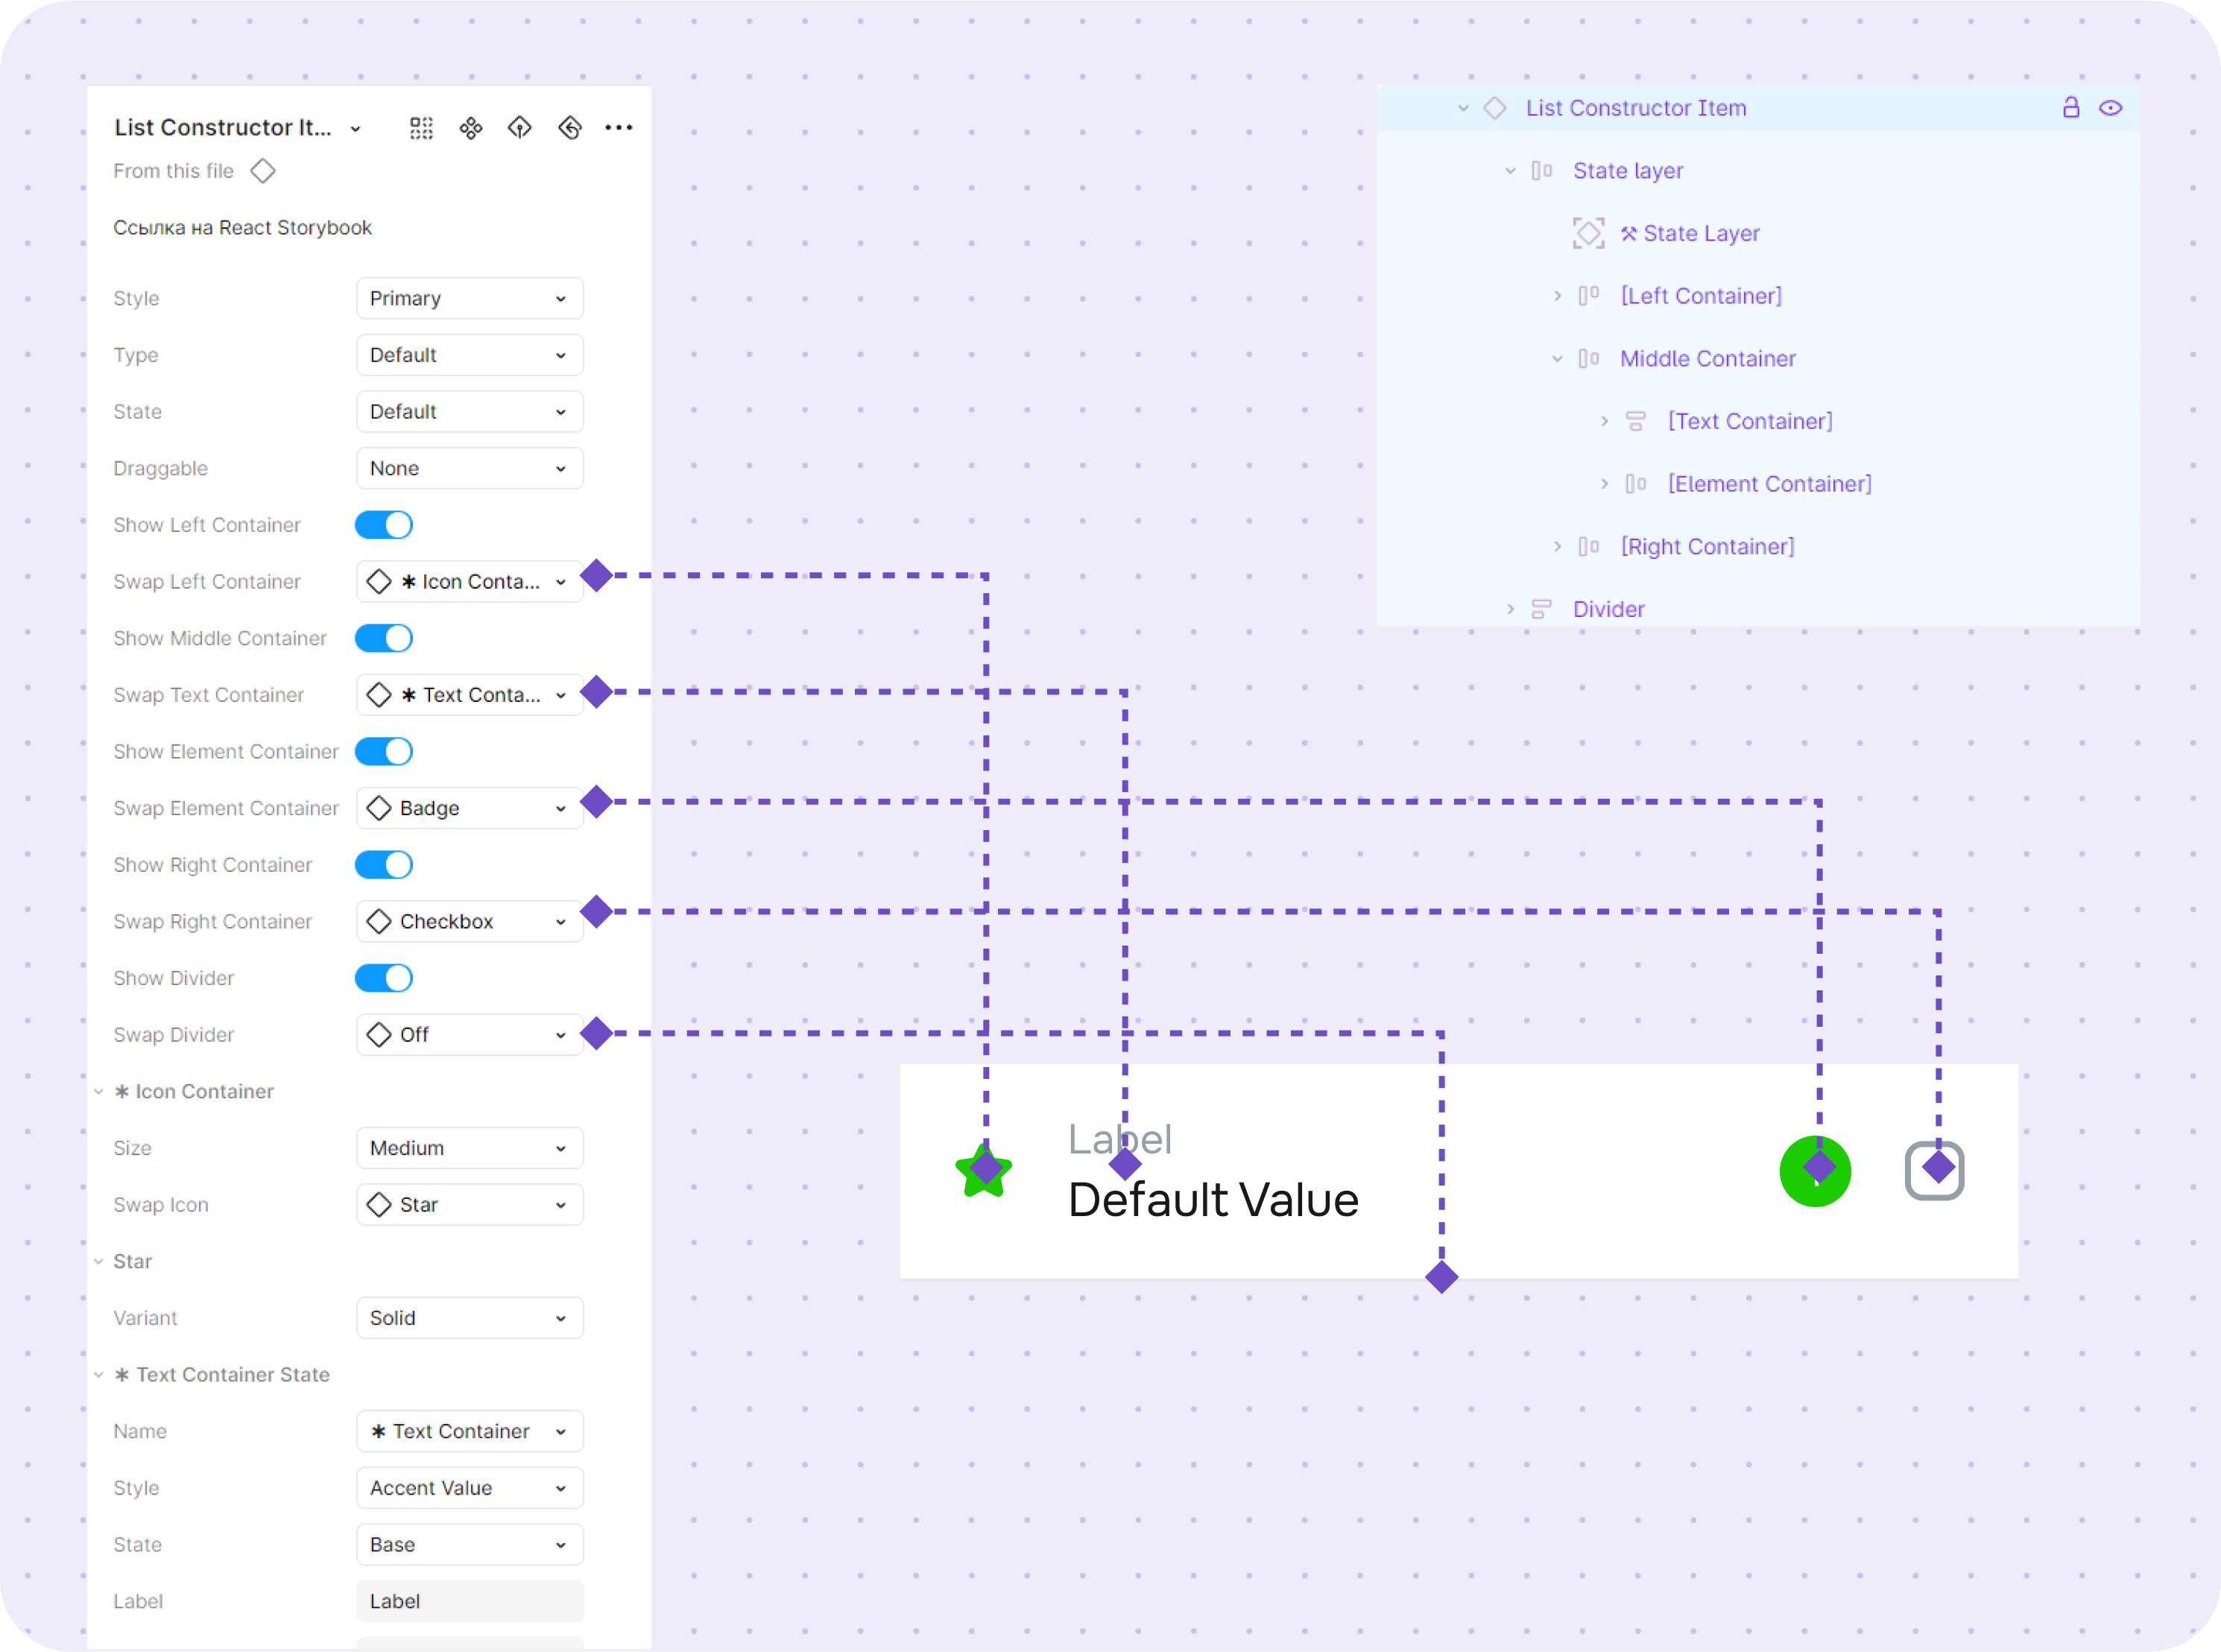This screenshot has height=1652, width=2221.
Task: Open the List Constructor It... title dropdown
Action: [x=238, y=127]
